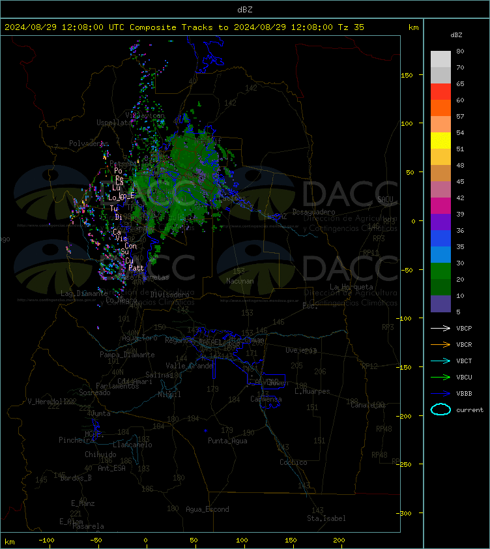Click the 'Po' storm track label
The height and width of the screenshot is (549, 490).
pyautogui.click(x=119, y=171)
